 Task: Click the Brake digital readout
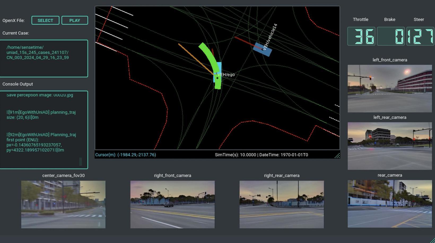click(391, 36)
